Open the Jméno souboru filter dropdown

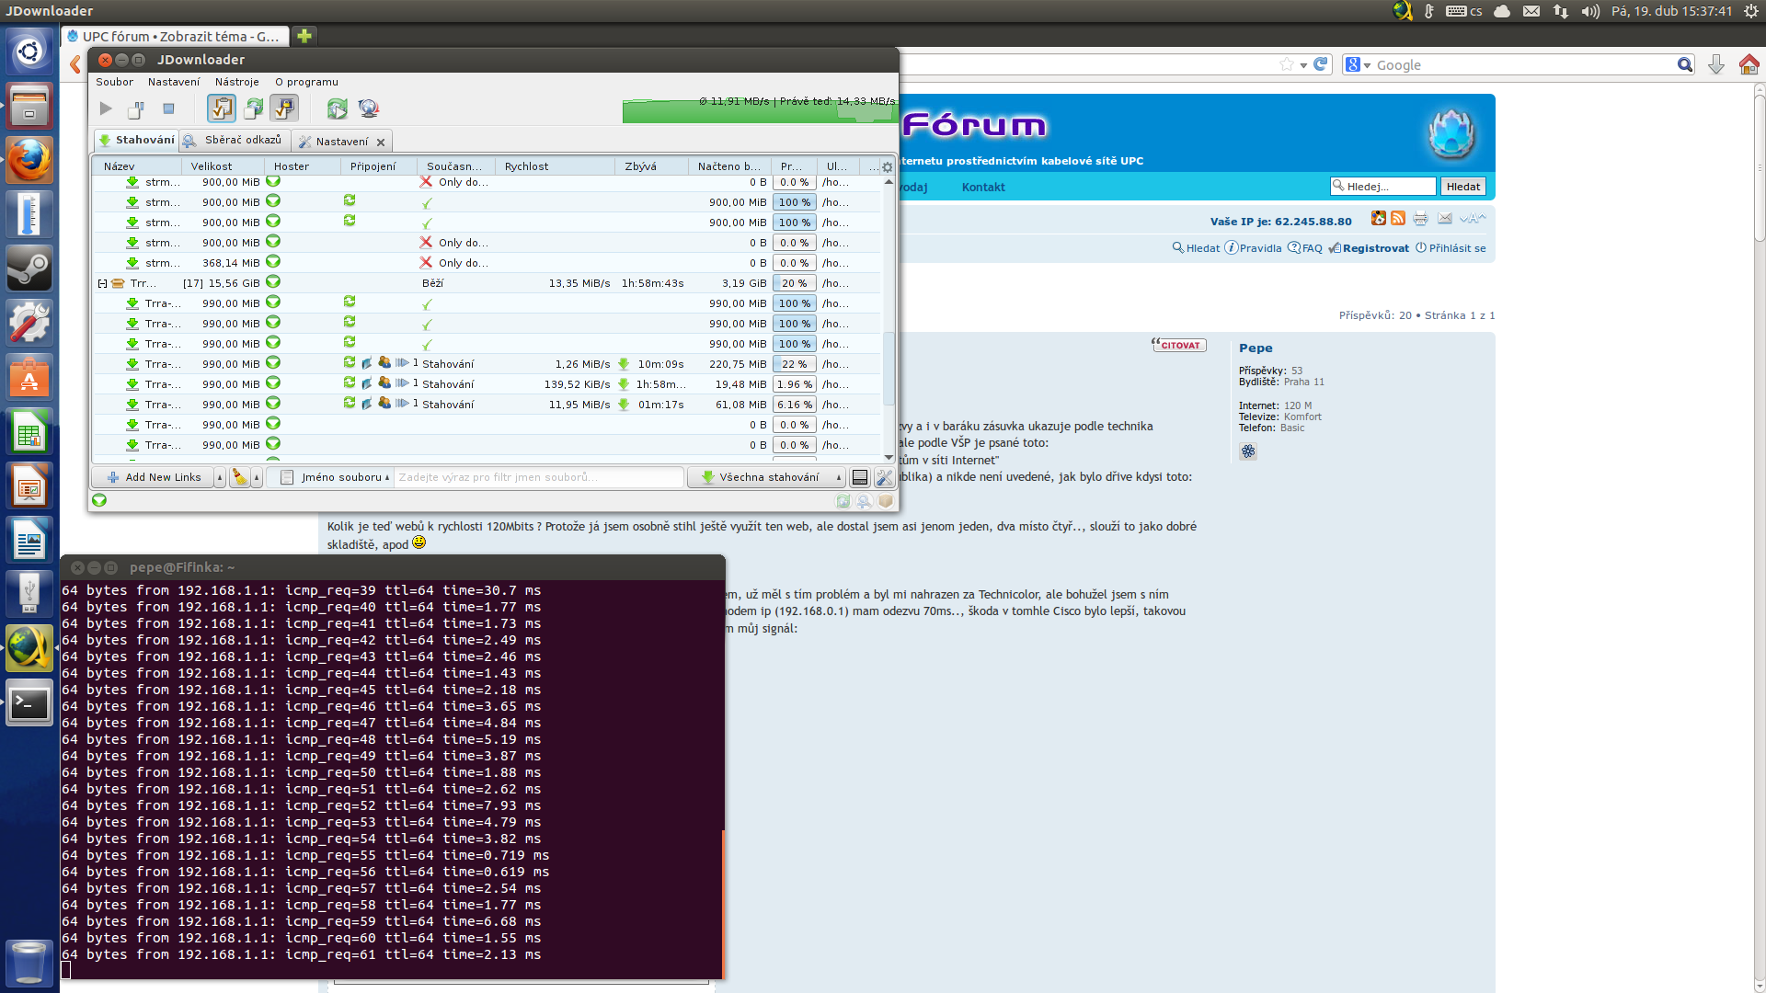pos(337,477)
